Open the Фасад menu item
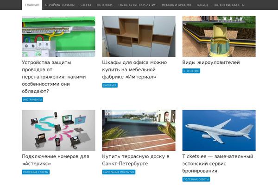This screenshot has width=278, height=185. click(x=202, y=5)
